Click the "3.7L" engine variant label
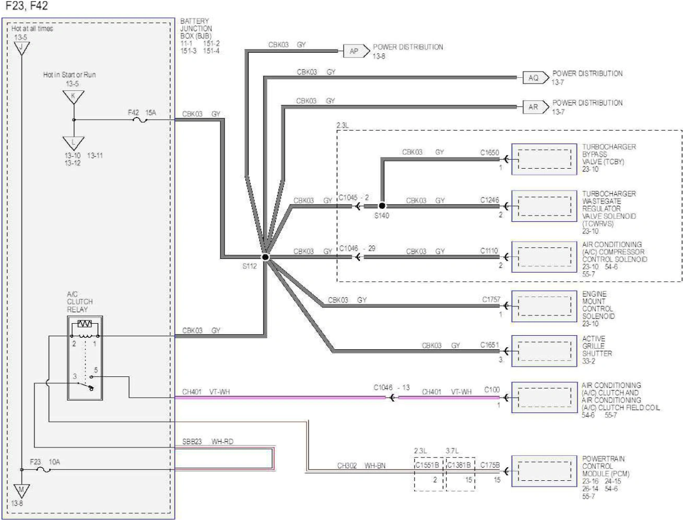This screenshot has width=683, height=520. [x=452, y=450]
